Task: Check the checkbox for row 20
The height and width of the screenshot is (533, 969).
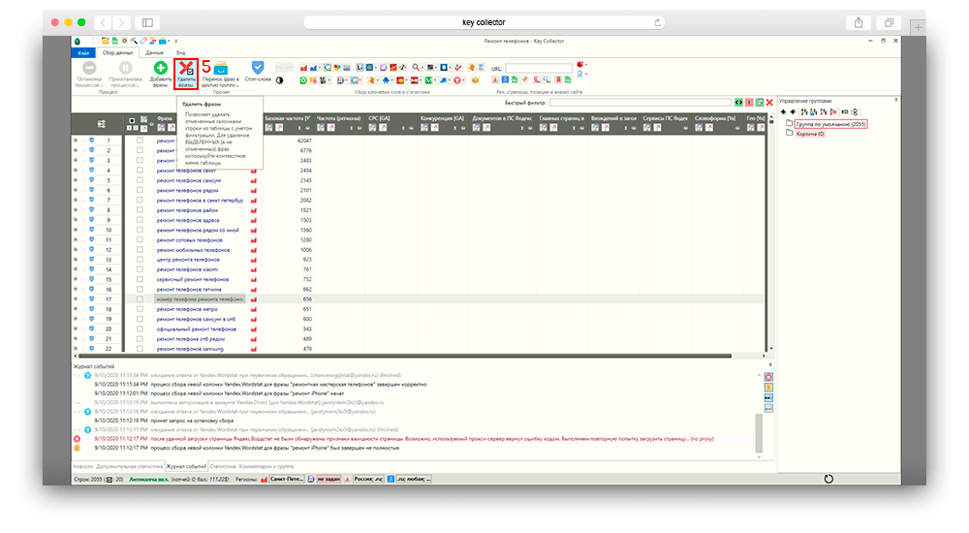Action: [140, 329]
